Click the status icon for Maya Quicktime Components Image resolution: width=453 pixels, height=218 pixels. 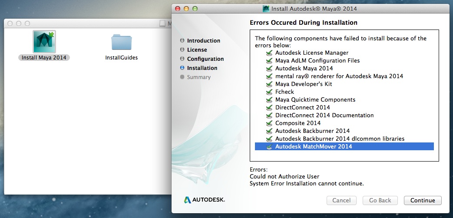pos(269,99)
